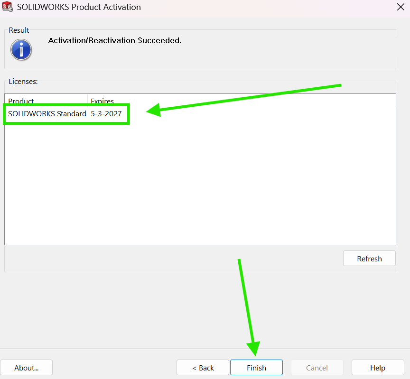Go back with the < Back button
The width and height of the screenshot is (410, 379).
(x=203, y=368)
